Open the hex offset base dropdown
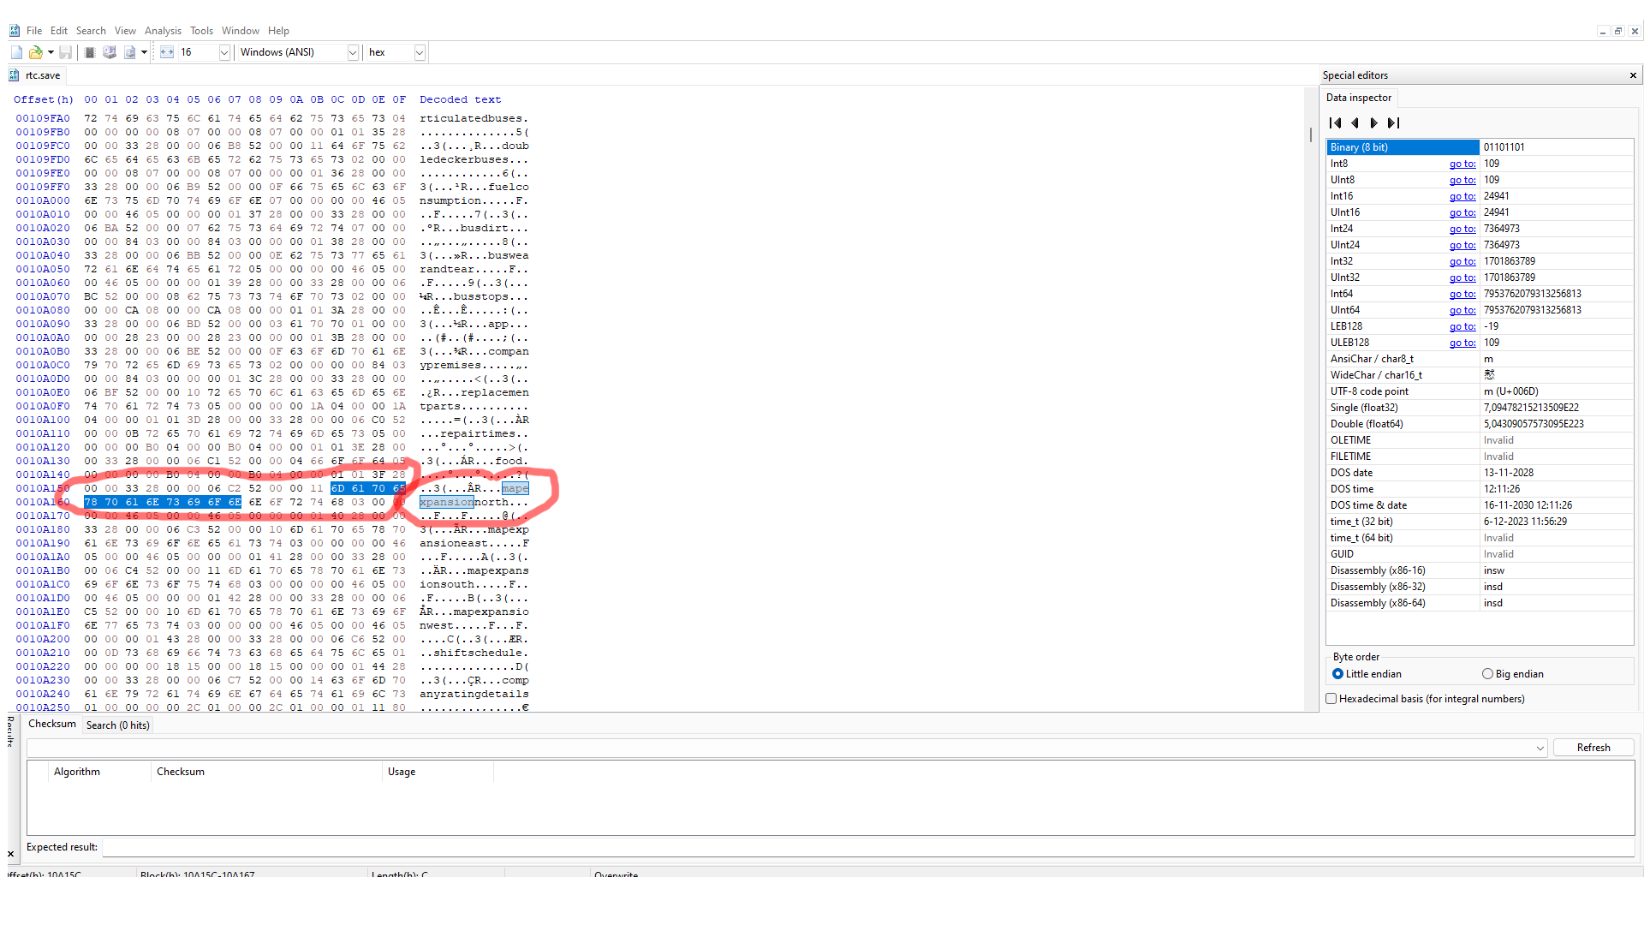This screenshot has width=1644, height=925. (420, 52)
